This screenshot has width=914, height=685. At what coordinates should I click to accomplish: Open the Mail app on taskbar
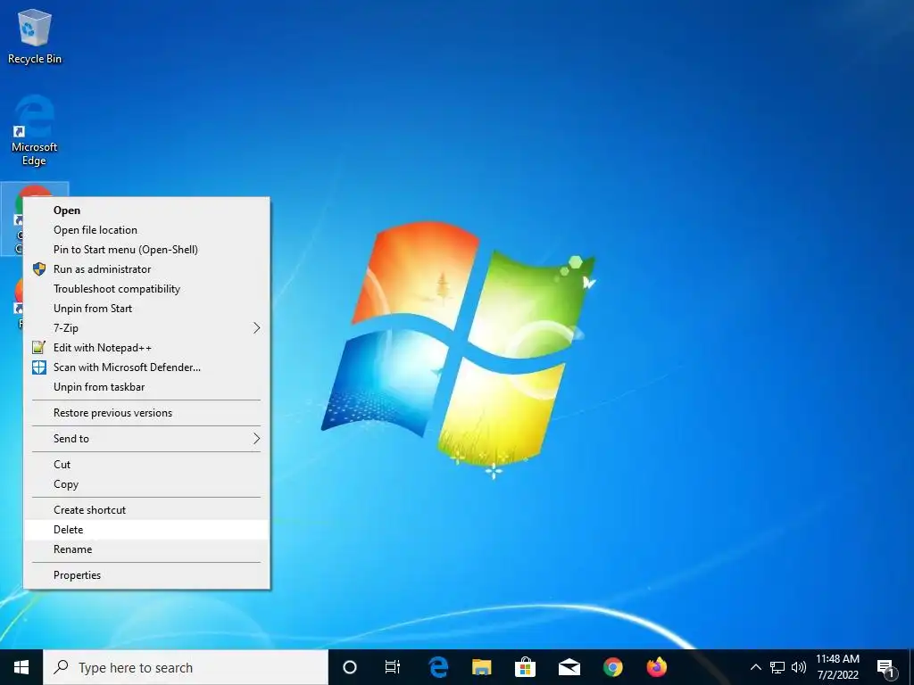569,667
